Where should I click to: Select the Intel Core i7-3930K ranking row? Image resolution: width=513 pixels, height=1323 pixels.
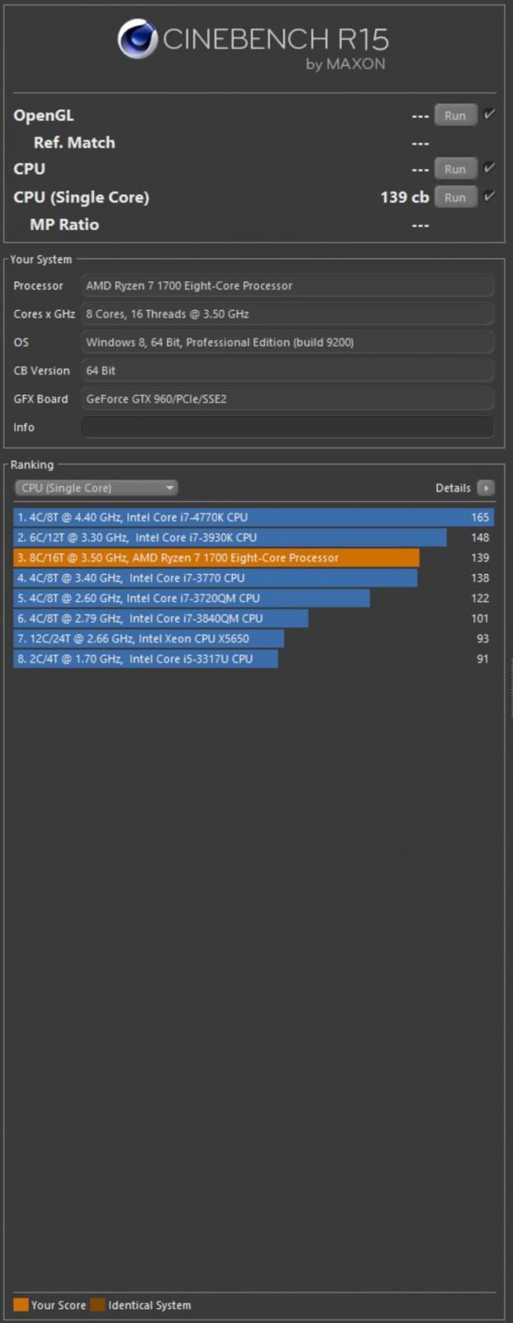(230, 537)
